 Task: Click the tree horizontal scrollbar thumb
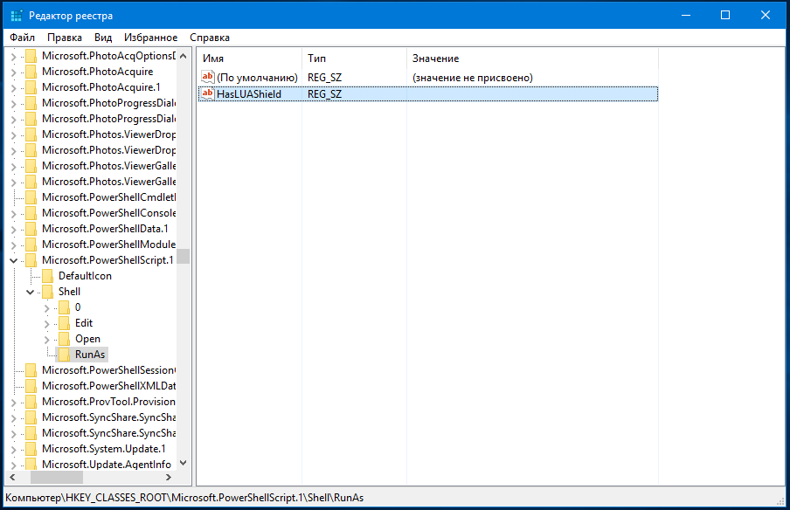(57, 477)
